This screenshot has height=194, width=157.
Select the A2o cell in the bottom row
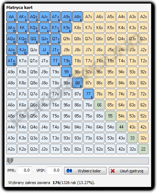[x=11, y=149]
